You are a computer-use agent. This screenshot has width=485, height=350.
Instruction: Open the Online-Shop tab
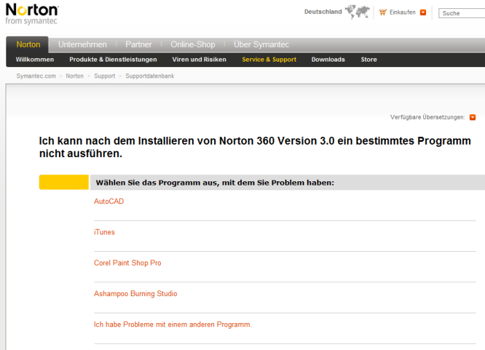[193, 44]
